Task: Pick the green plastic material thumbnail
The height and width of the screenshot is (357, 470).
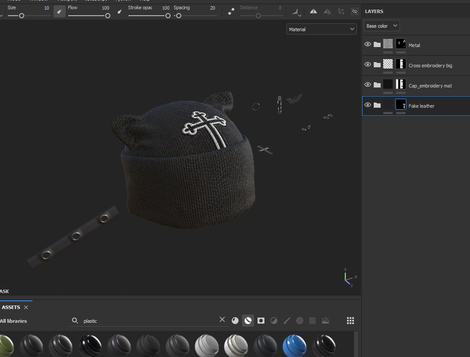Action: pyautogui.click(x=6, y=345)
